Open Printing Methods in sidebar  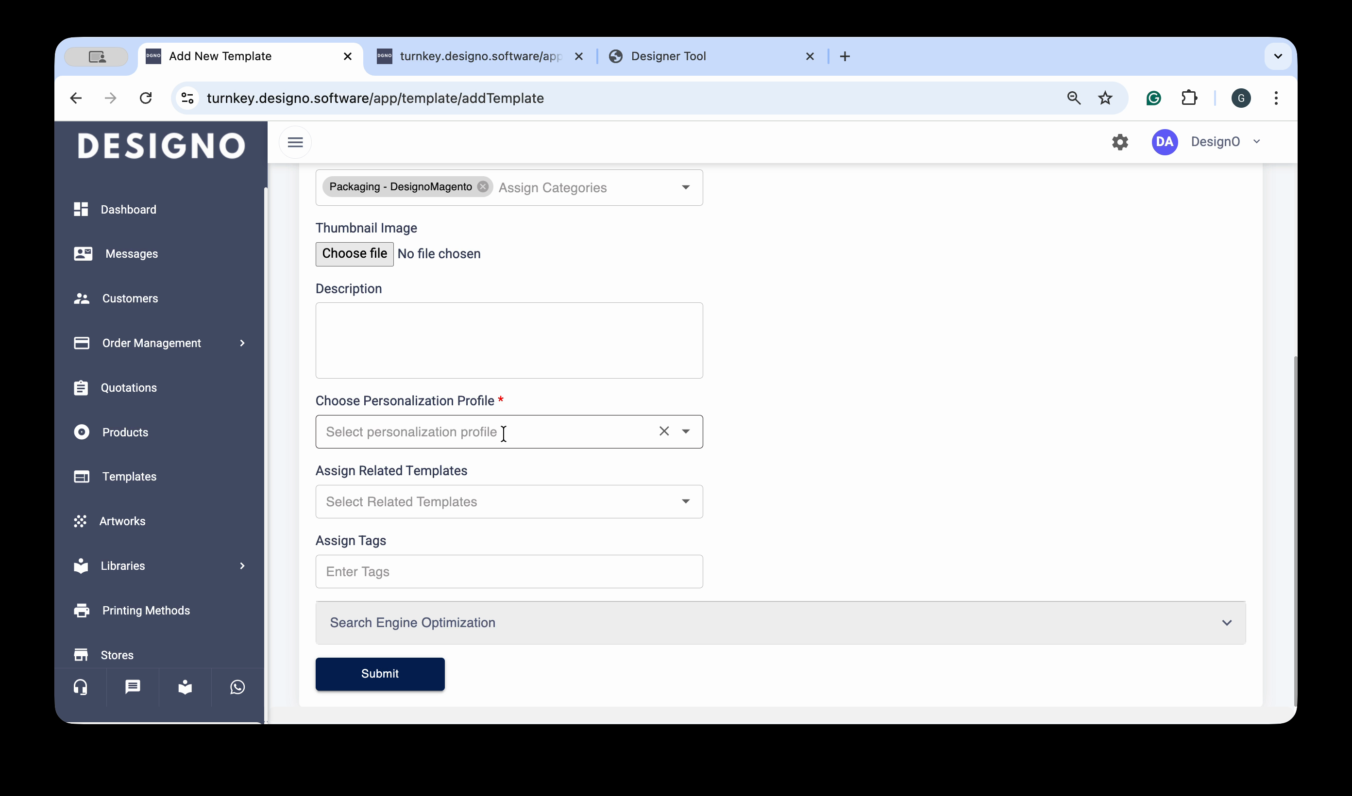146,611
